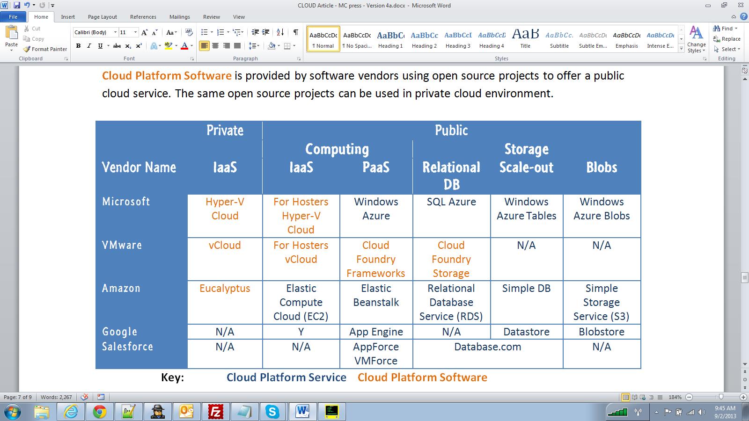Zoom out with the minus button
The image size is (749, 421).
point(689,397)
